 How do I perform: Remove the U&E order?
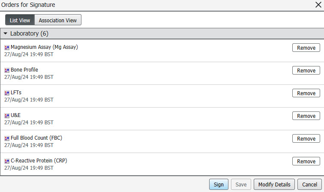(x=306, y=116)
